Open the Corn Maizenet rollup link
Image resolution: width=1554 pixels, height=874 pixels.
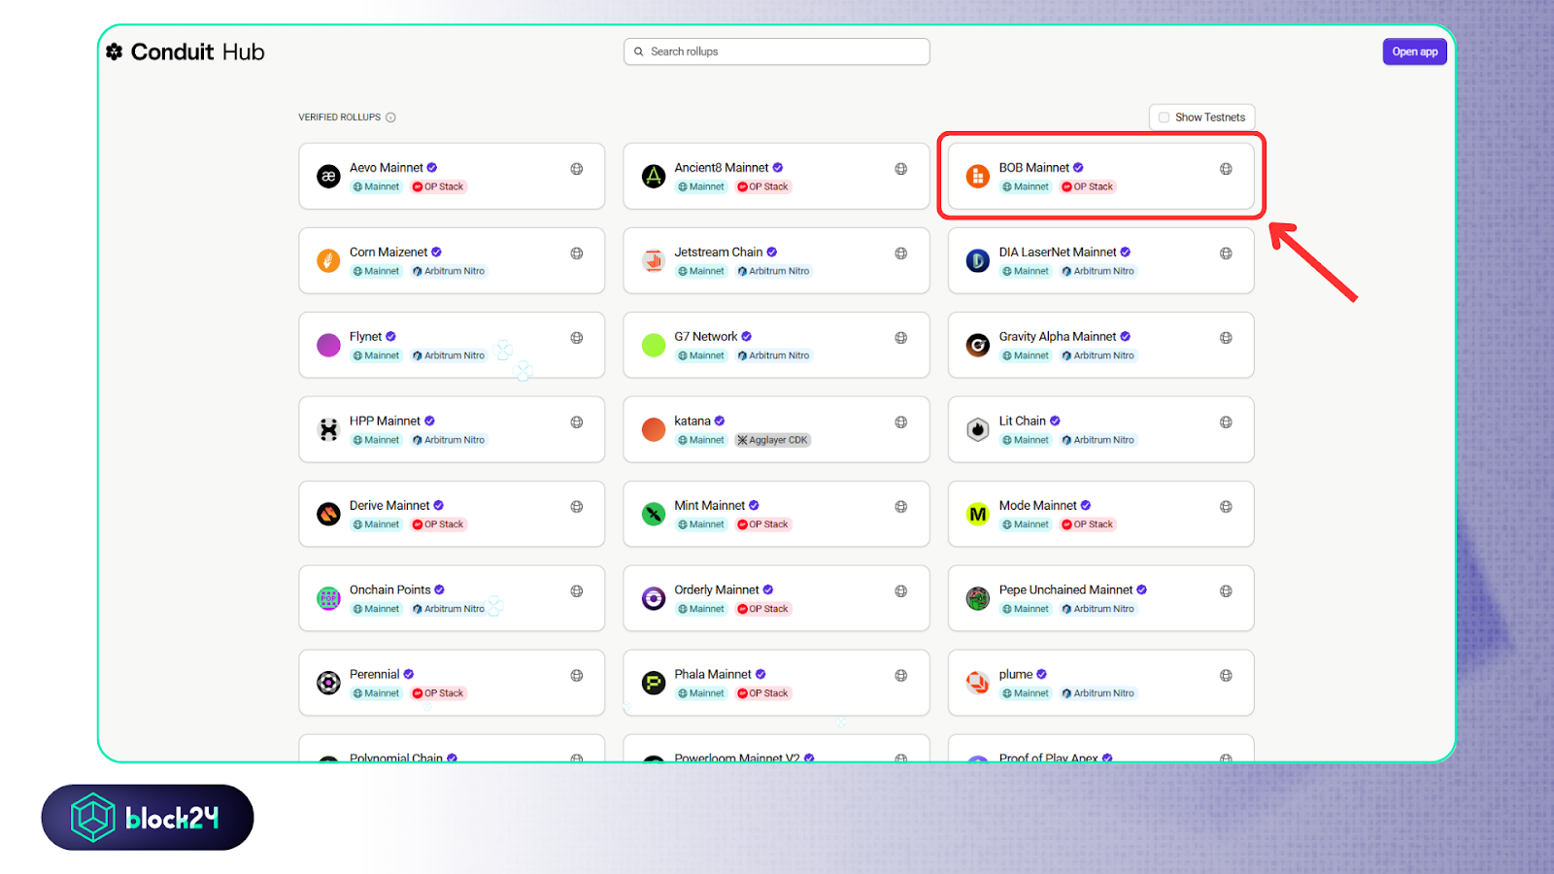(388, 252)
